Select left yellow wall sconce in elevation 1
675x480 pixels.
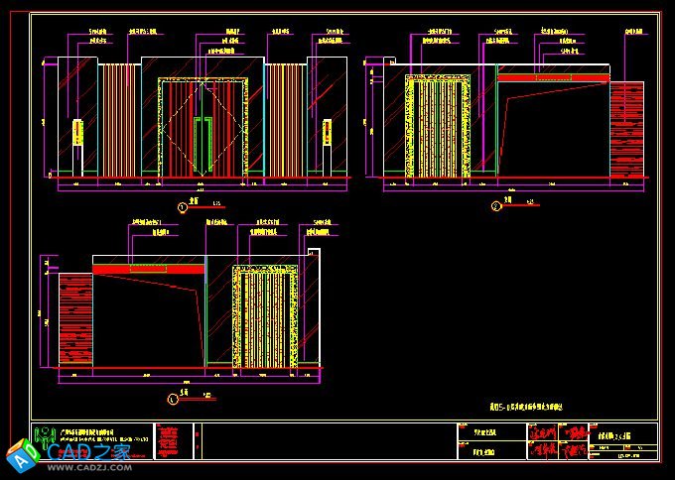(x=77, y=133)
